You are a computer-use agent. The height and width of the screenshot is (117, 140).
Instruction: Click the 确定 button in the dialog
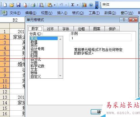[x=96, y=112]
